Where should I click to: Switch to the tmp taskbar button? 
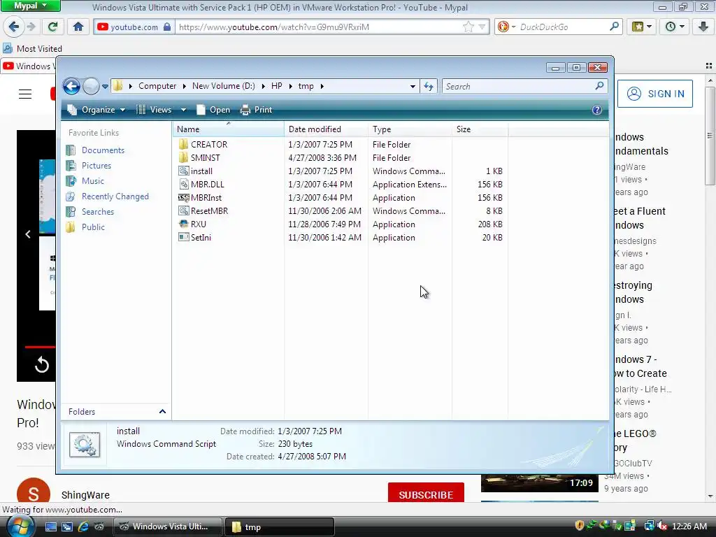279,527
